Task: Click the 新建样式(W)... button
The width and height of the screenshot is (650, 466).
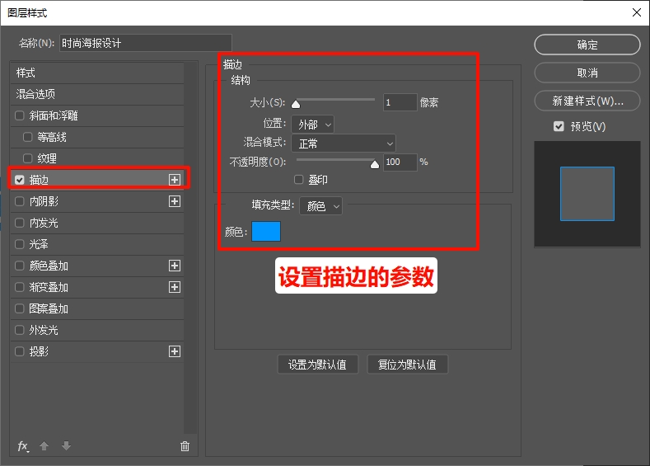Action: 587,101
